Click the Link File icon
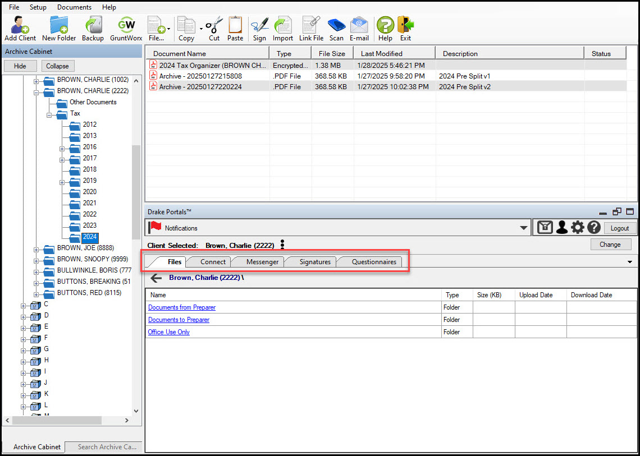 [x=311, y=29]
